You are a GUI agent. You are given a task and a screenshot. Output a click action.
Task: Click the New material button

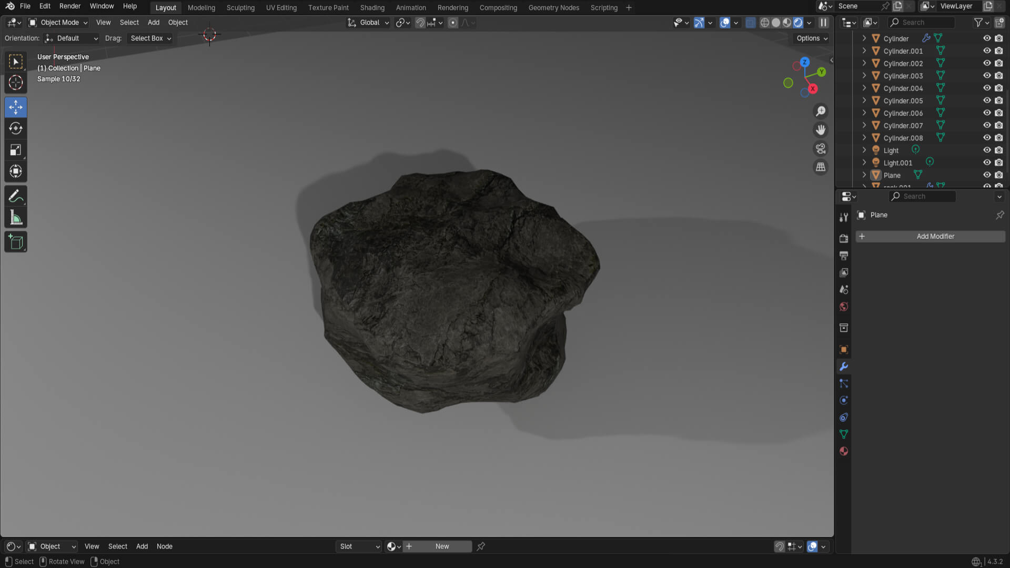pyautogui.click(x=442, y=546)
